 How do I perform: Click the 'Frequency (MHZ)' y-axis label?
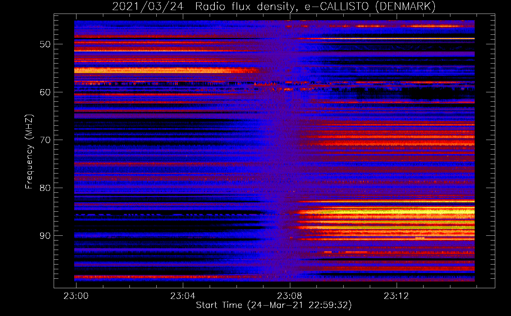pos(29,152)
